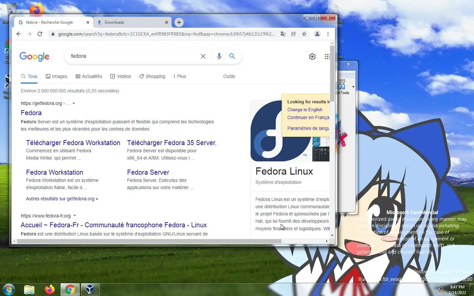Open the Fedora Workstation sitelink
474x296 pixels.
55,172
